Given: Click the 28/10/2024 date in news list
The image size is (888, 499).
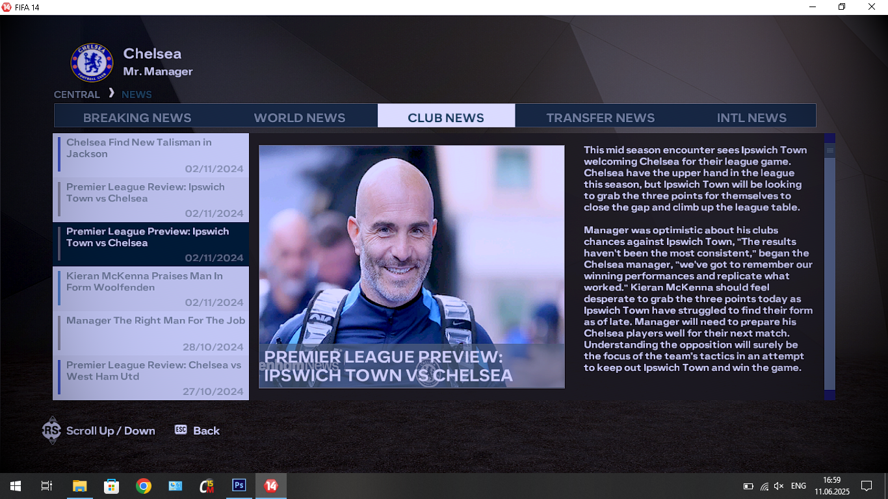Looking at the screenshot, I should (213, 347).
